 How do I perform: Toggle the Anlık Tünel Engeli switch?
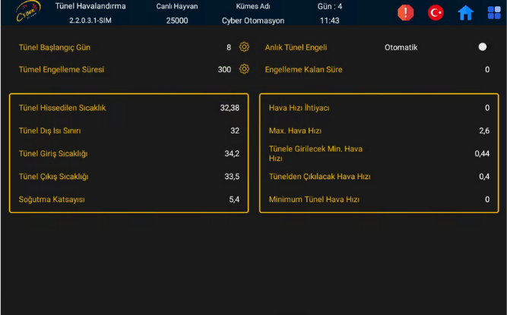pos(482,47)
